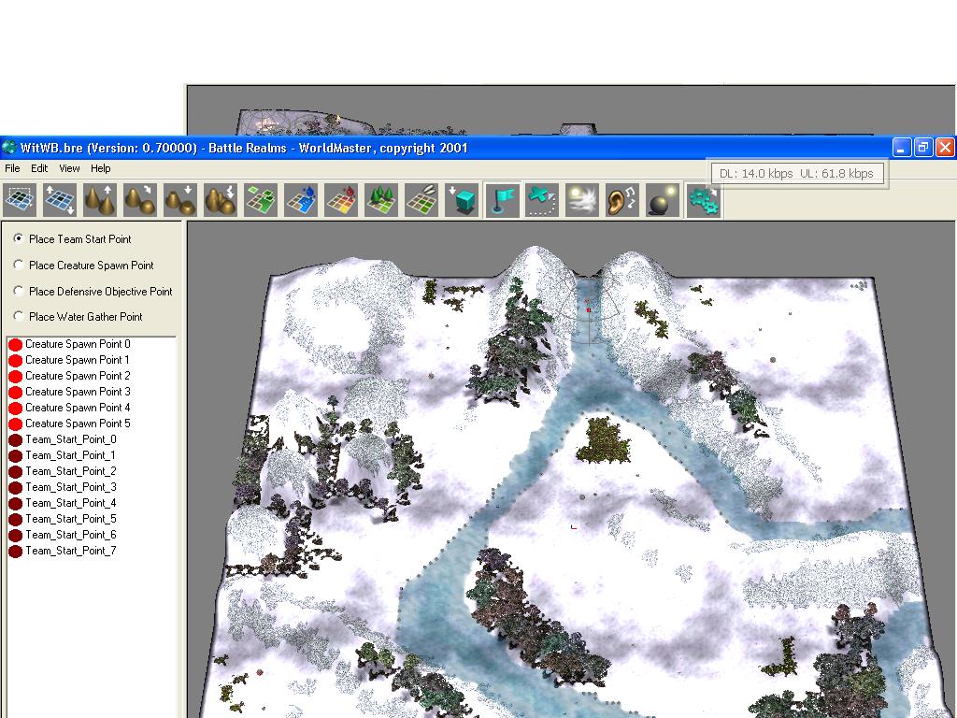Select the smooth terrain tool with curved arrow
This screenshot has width=957, height=718.
pyautogui.click(x=140, y=200)
